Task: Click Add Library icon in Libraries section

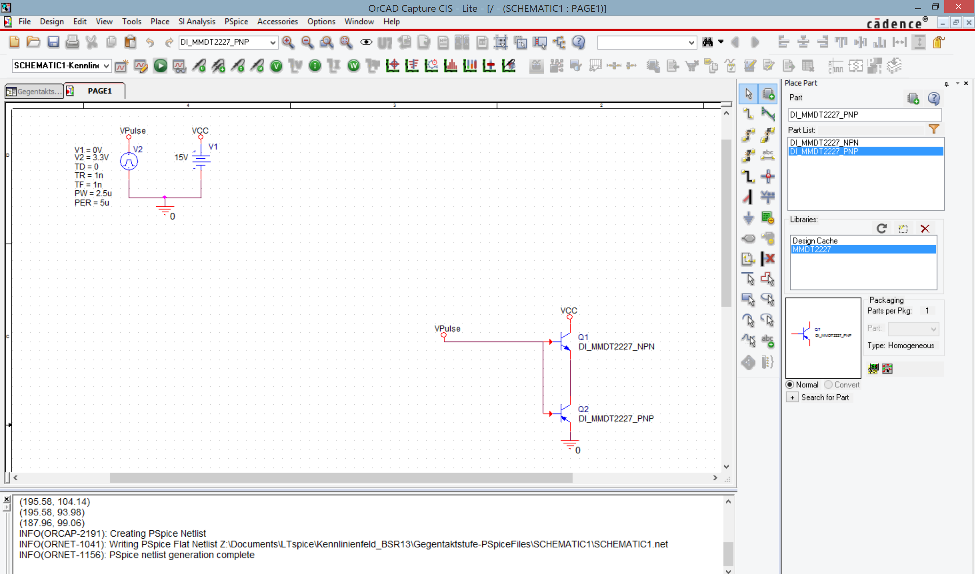Action: click(x=903, y=229)
